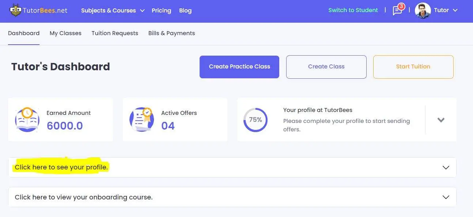The width and height of the screenshot is (473, 217).
Task: Click the Earned Amount book-clock icon
Action: tap(27, 120)
